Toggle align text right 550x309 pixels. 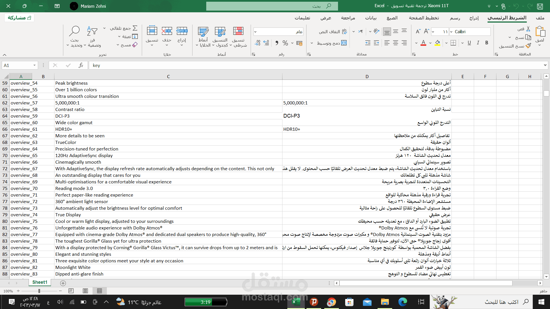404,43
